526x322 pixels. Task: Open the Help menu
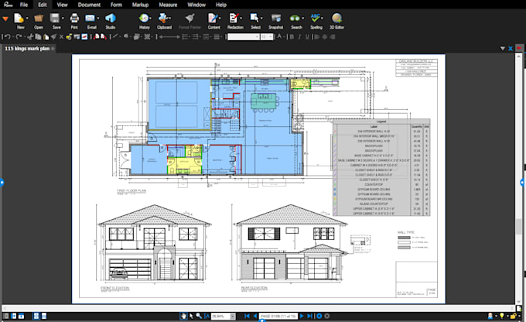[x=221, y=5]
